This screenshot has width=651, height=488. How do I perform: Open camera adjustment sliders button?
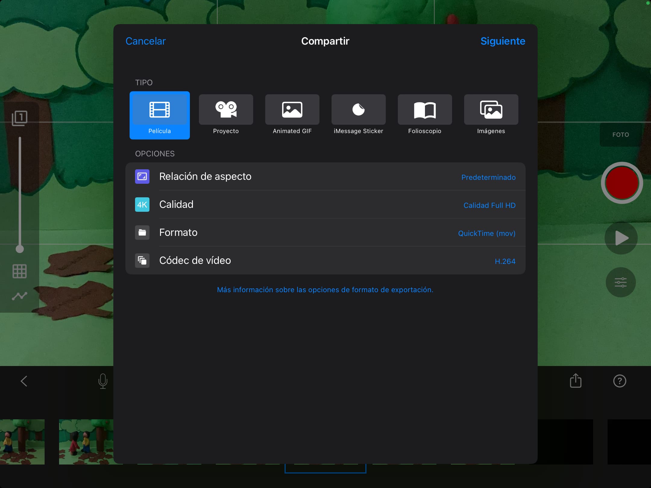coord(621,282)
